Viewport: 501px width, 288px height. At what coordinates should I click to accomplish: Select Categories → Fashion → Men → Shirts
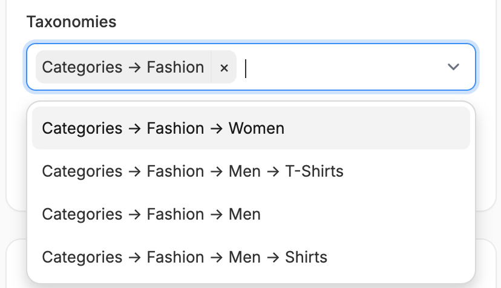click(251, 257)
